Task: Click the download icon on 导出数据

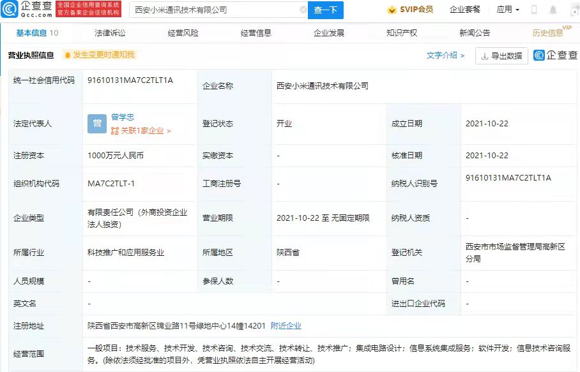Action: coord(484,56)
